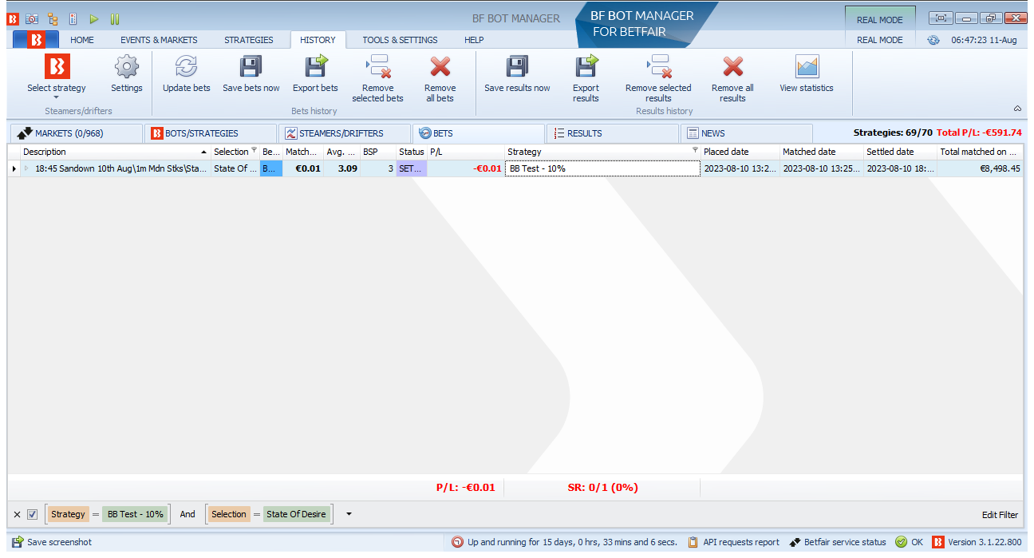Click the Selection filter field tag
The height and width of the screenshot is (558, 1034).
[x=229, y=514]
